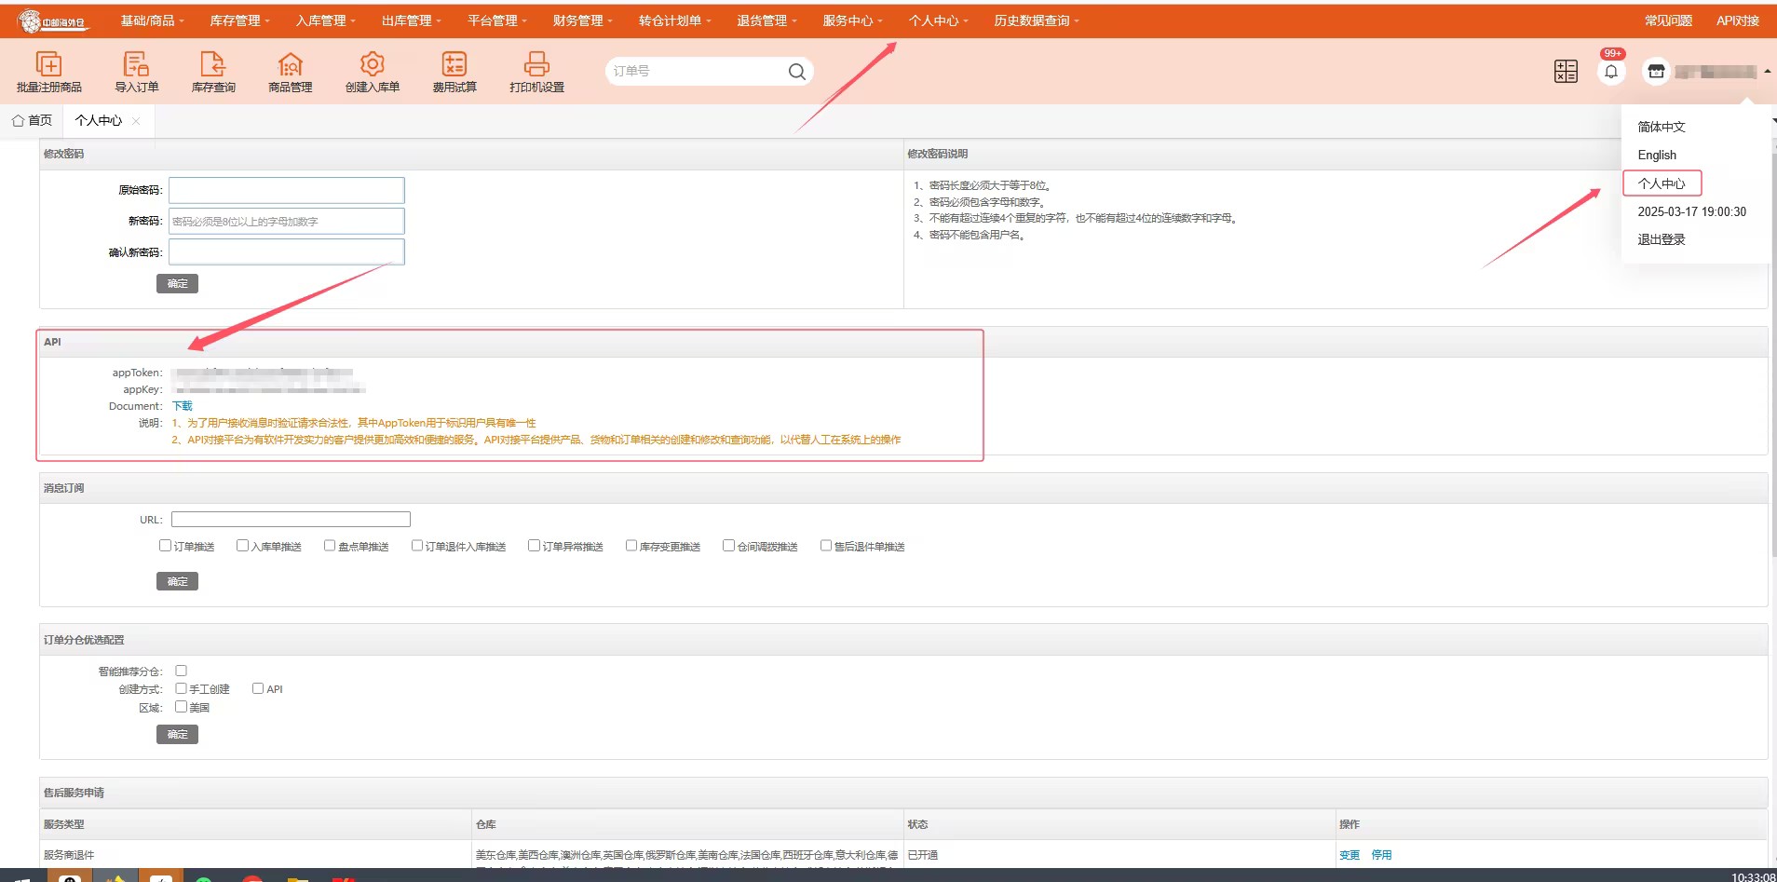Click the 下载 document download link
Screen dimensions: 1777x882
183,406
